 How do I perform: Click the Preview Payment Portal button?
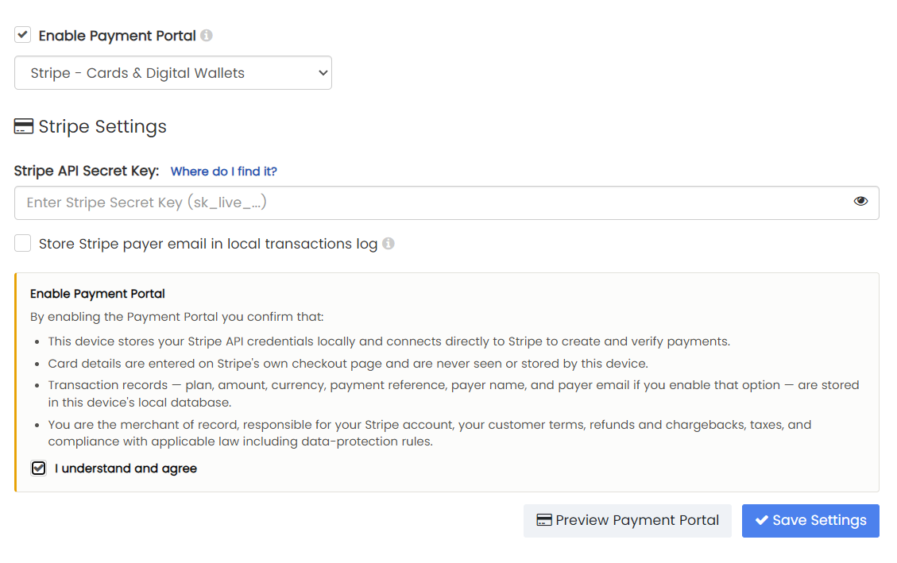click(x=627, y=520)
